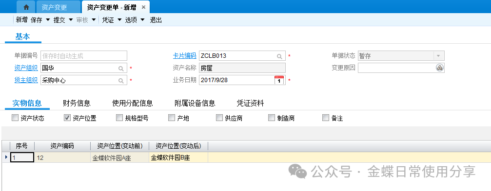
Task: Uncheck the 资产位置 checkbox
Action: pyautogui.click(x=67, y=118)
